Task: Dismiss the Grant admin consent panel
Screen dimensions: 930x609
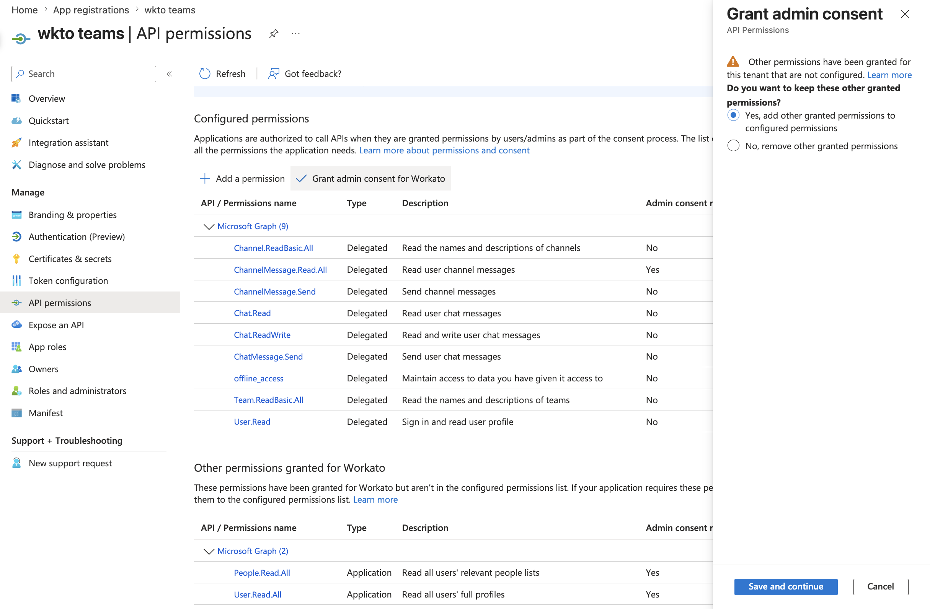Action: 906,14
